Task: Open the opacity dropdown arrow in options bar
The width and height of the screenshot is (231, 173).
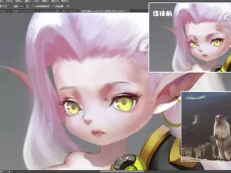Action: click(27, 6)
